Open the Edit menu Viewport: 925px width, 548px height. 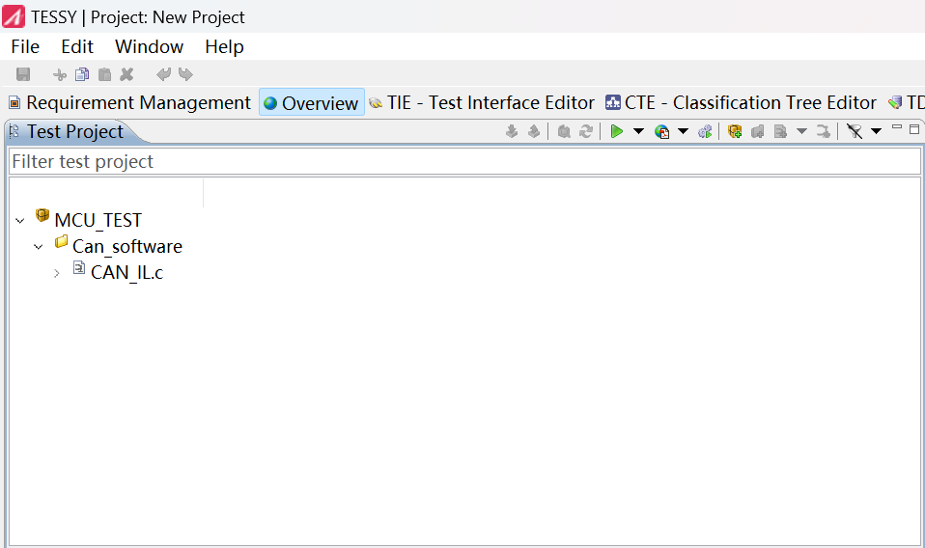tap(77, 46)
